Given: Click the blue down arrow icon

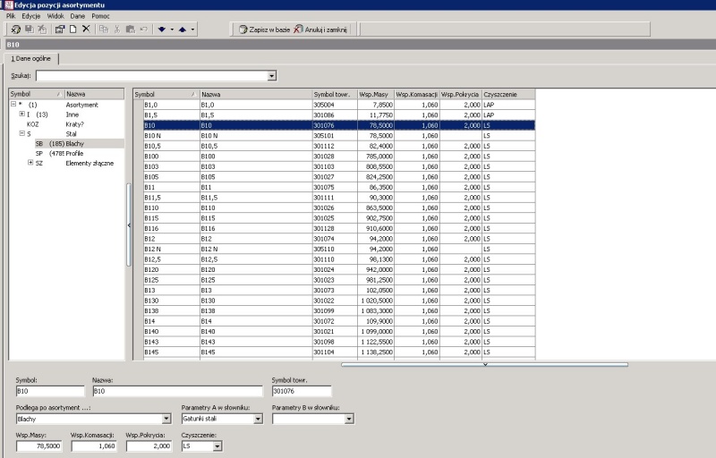Looking at the screenshot, I should (162, 30).
